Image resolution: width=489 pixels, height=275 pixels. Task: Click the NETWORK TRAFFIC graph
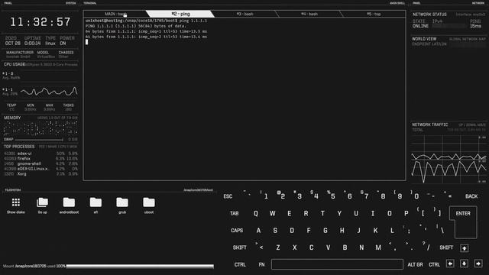pyautogui.click(x=449, y=159)
